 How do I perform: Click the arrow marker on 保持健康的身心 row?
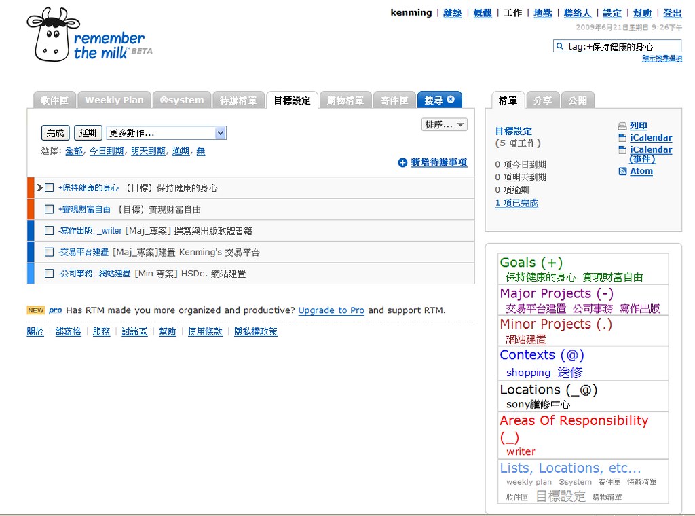pyautogui.click(x=39, y=187)
